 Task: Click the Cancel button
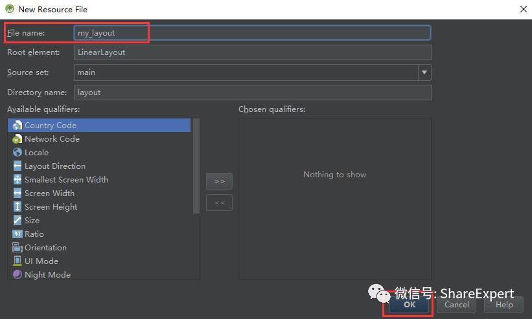456,304
